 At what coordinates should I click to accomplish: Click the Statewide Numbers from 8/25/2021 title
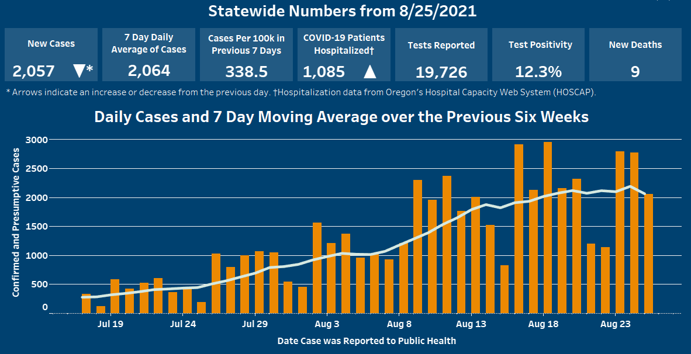click(x=343, y=11)
